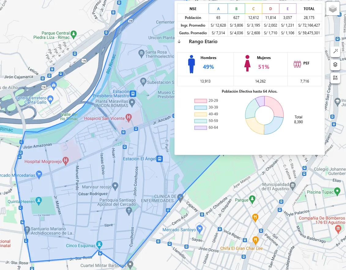The width and height of the screenshot is (346, 270).
Task: Click the Santa Rosa Thermoelectric museum icon
Action: (141, 54)
